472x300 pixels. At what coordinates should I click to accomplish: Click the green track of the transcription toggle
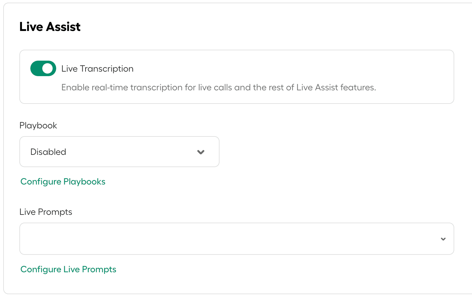pos(36,68)
